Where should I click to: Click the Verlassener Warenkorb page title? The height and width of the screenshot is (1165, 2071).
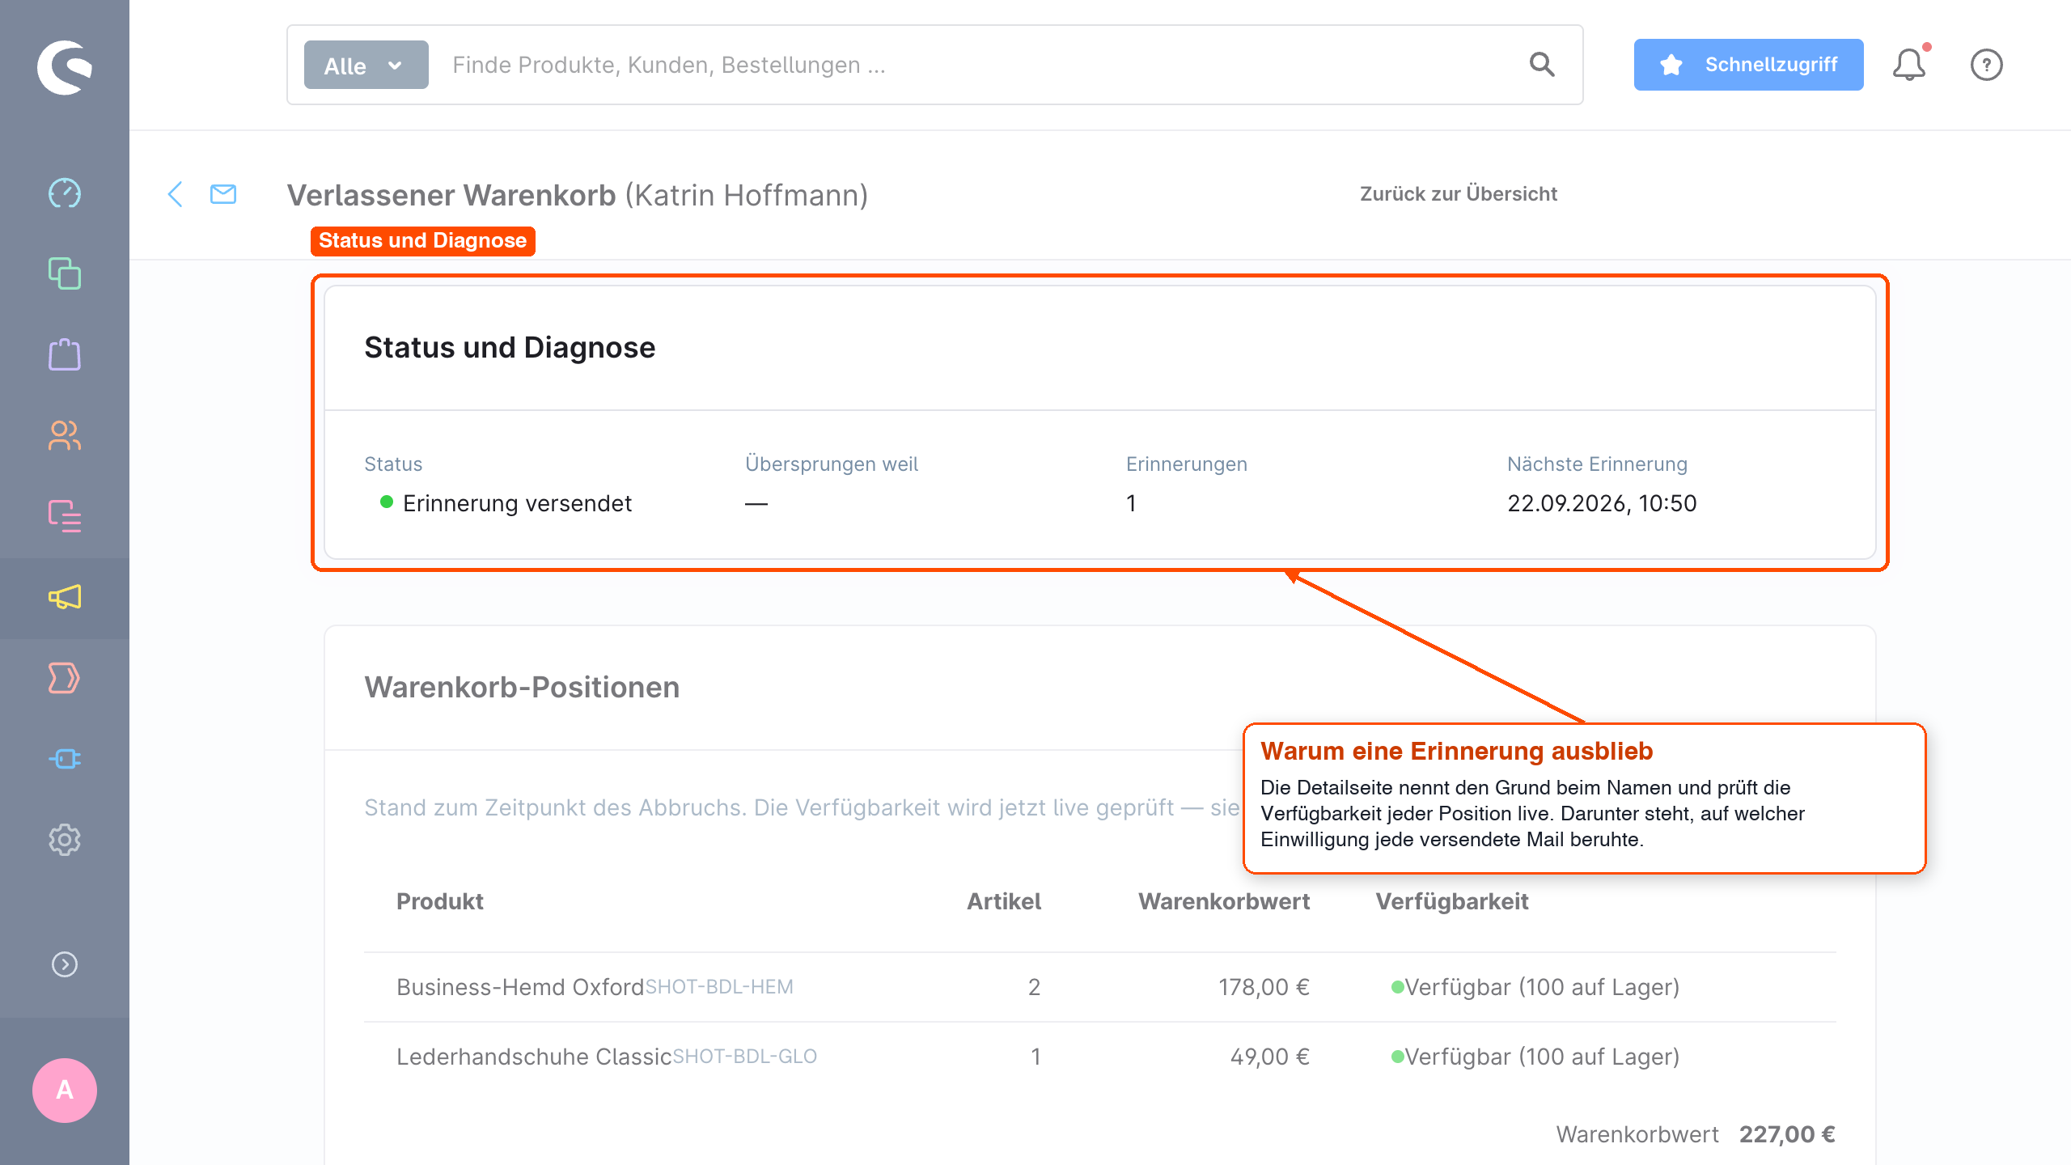(451, 195)
